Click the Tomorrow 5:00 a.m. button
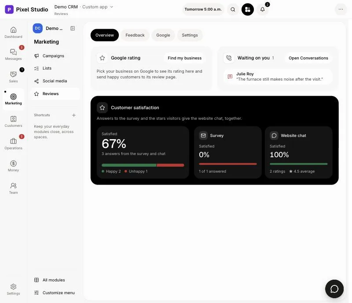The width and height of the screenshot is (352, 303). pyautogui.click(x=203, y=9)
